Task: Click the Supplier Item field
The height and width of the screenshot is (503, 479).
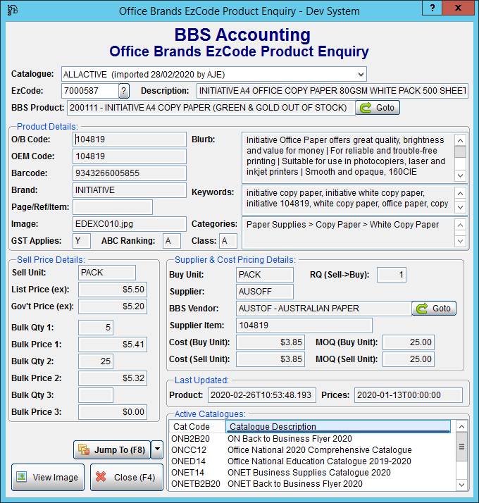Action: coord(304,325)
